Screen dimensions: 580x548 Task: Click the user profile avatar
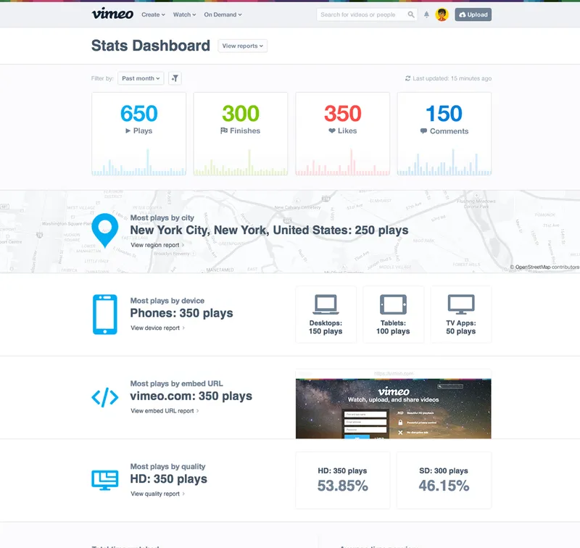click(442, 14)
